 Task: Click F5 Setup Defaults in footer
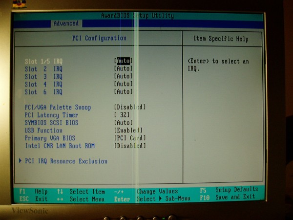[x=230, y=190]
